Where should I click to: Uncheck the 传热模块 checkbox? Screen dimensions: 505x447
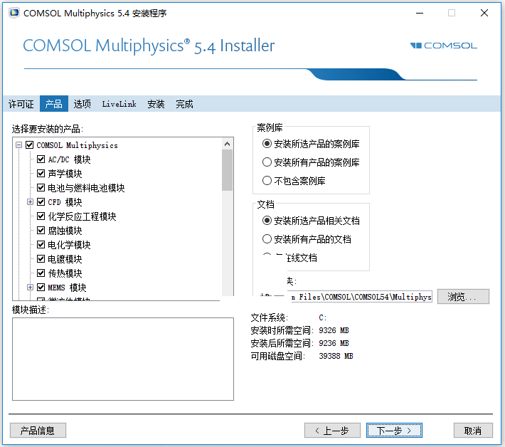pyautogui.click(x=41, y=273)
